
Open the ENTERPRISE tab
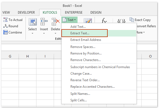pyautogui.click(x=74, y=13)
